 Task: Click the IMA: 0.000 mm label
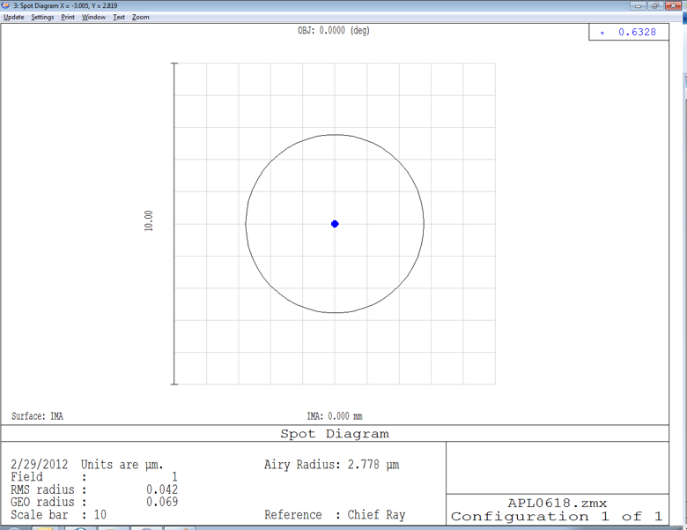(x=334, y=416)
